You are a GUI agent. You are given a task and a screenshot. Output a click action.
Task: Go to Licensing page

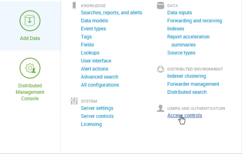[91, 124]
